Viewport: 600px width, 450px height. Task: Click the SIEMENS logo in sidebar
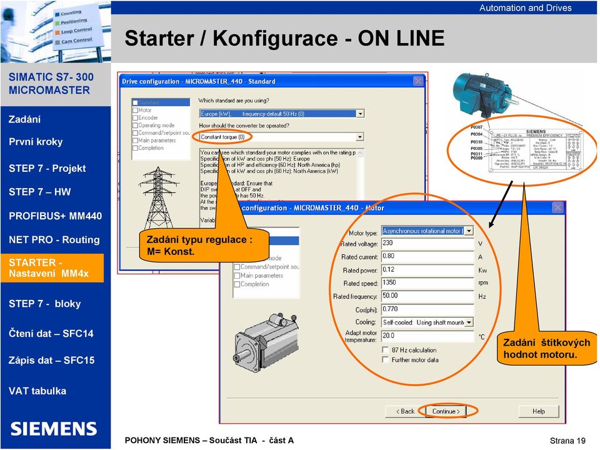(54, 429)
